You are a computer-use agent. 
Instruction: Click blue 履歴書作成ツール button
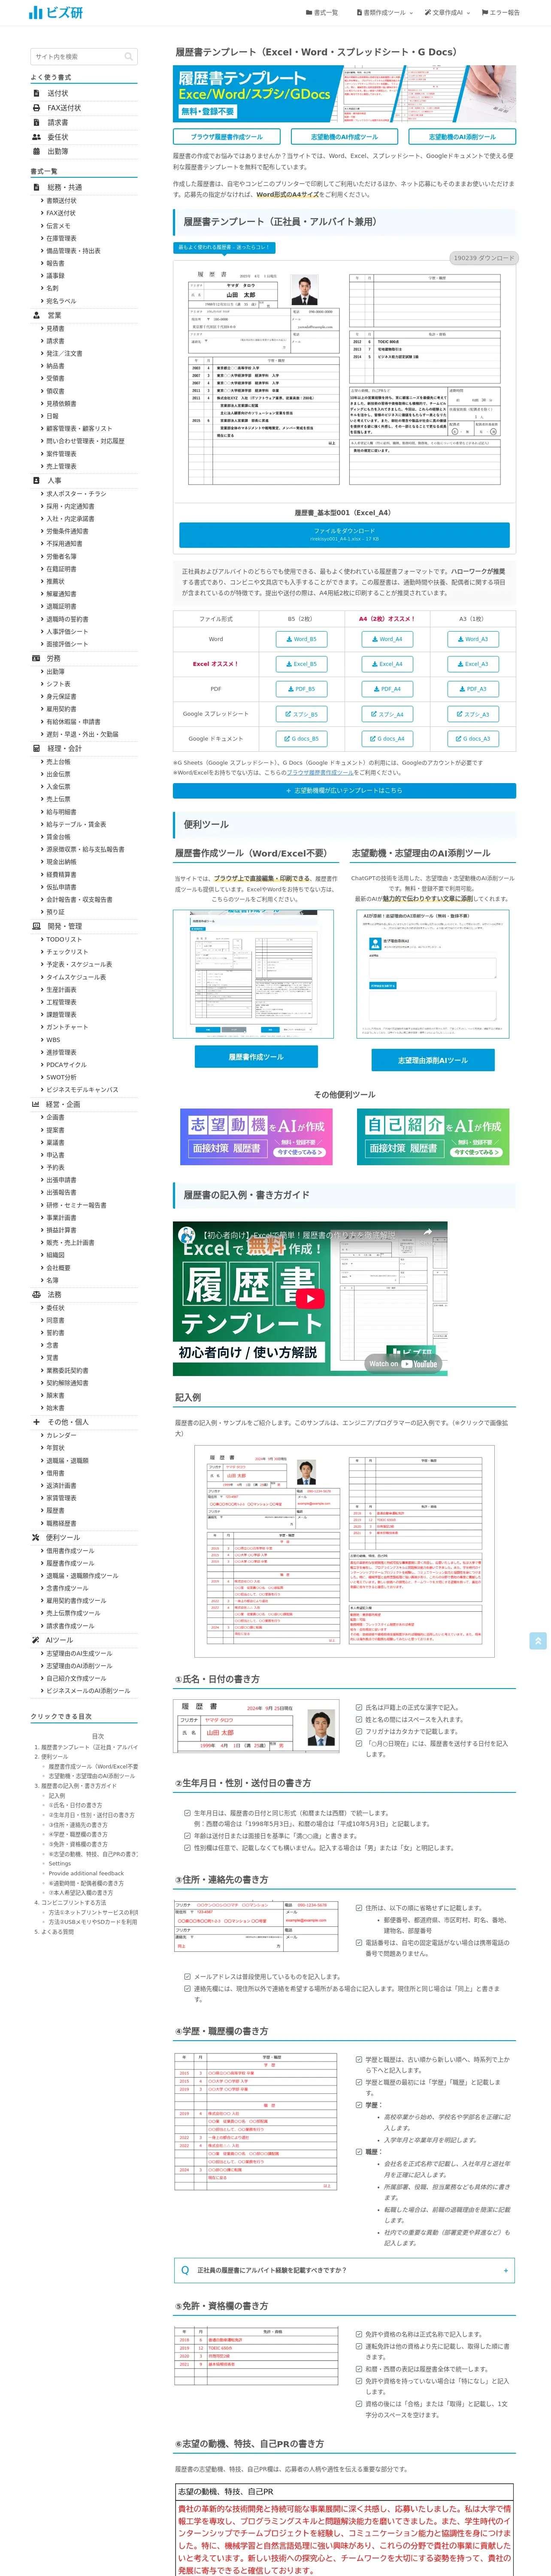(256, 1057)
